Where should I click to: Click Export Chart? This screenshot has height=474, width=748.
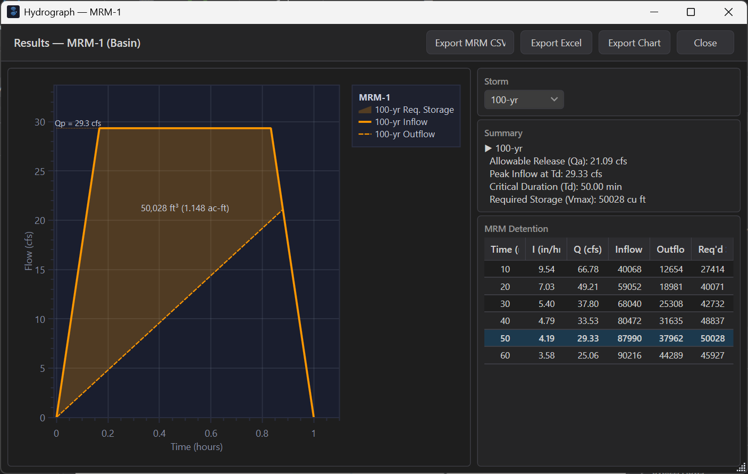point(634,42)
